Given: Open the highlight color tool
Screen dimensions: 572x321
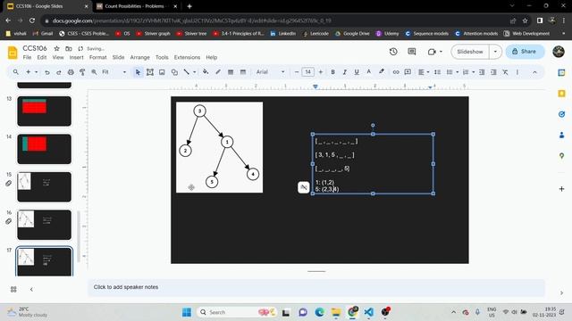Looking at the screenshot, I should [x=382, y=72].
